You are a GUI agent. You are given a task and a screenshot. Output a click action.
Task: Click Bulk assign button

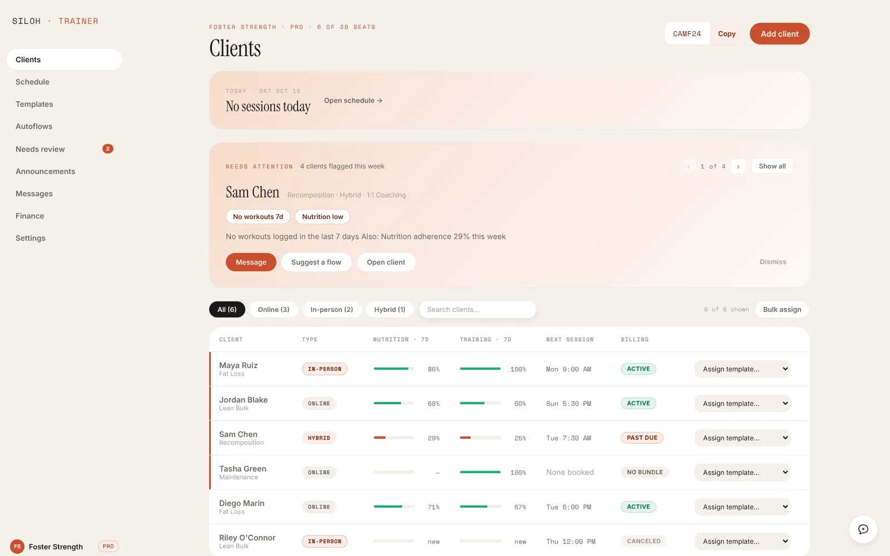[782, 310]
